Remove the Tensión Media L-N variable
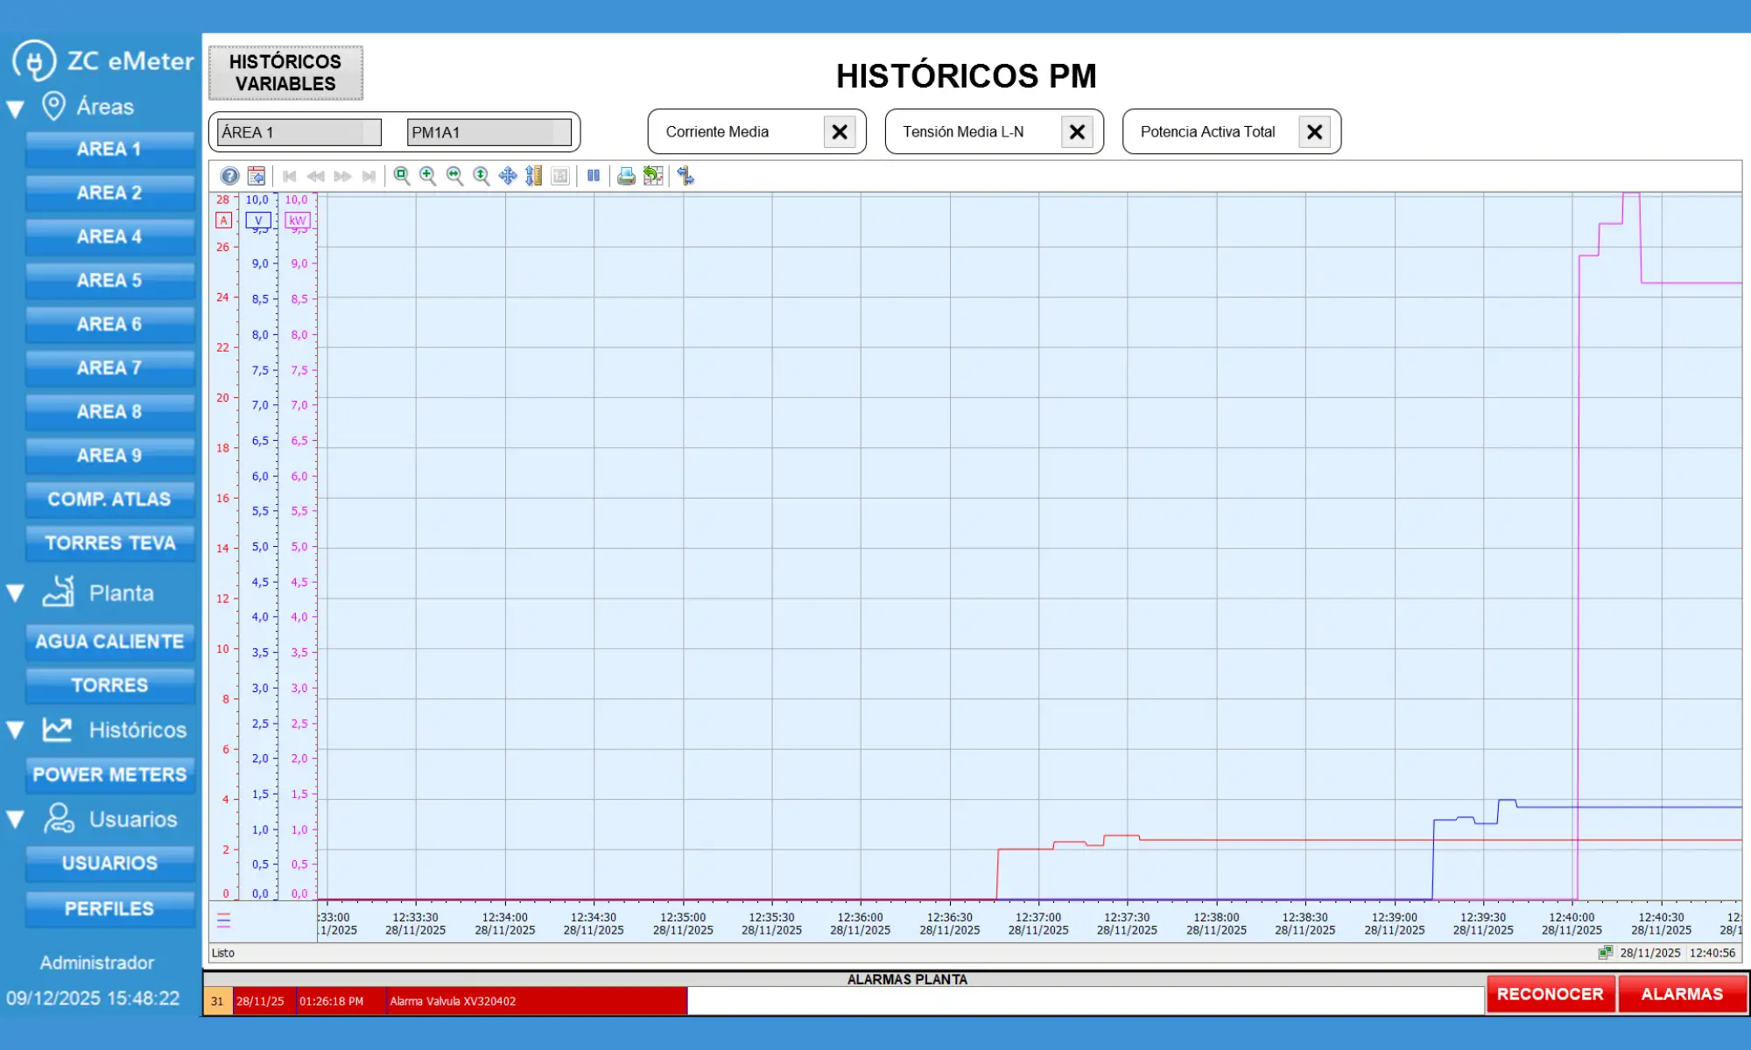This screenshot has width=1751, height=1050. (1077, 132)
